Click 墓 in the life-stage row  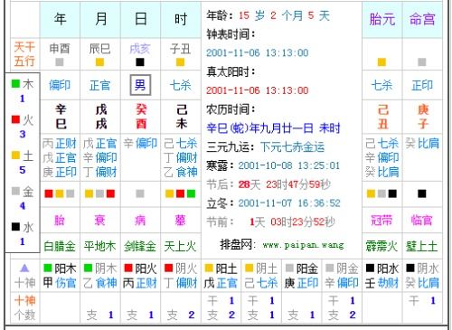point(180,221)
